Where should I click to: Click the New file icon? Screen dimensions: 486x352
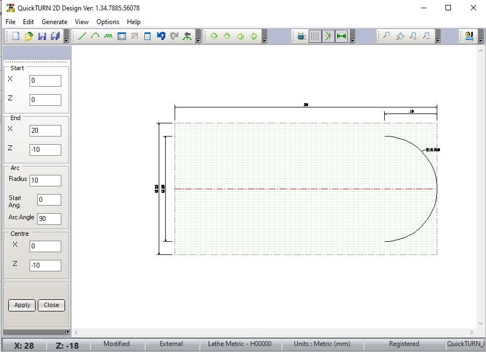(16, 36)
